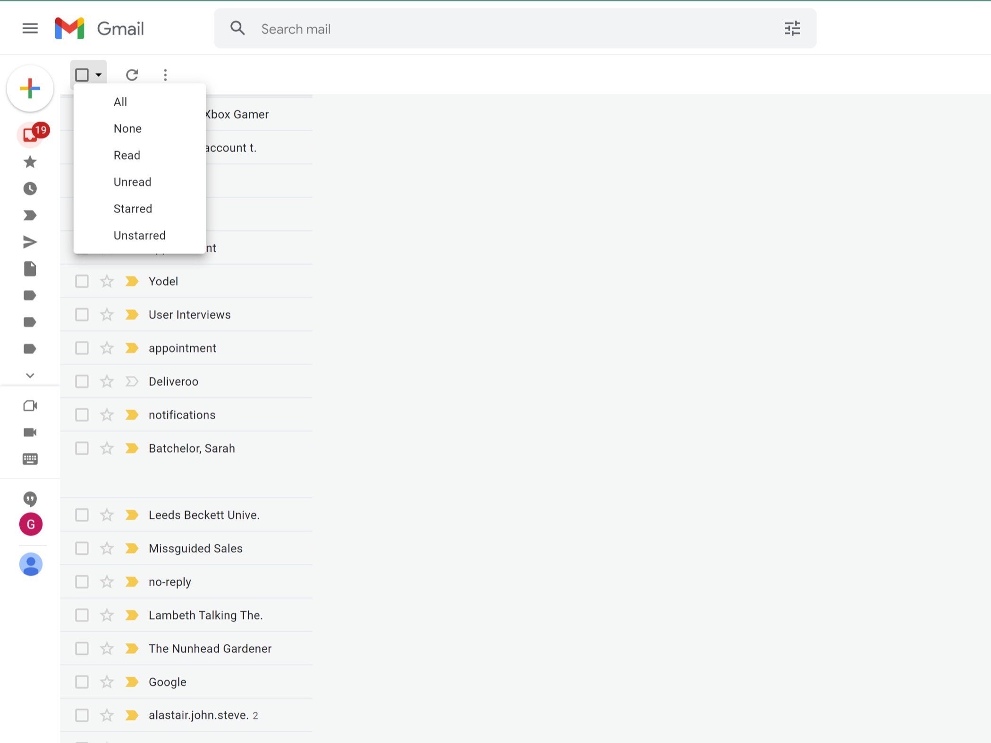This screenshot has width=991, height=743.
Task: Choose Unstarred from the select menu
Action: [x=140, y=236]
